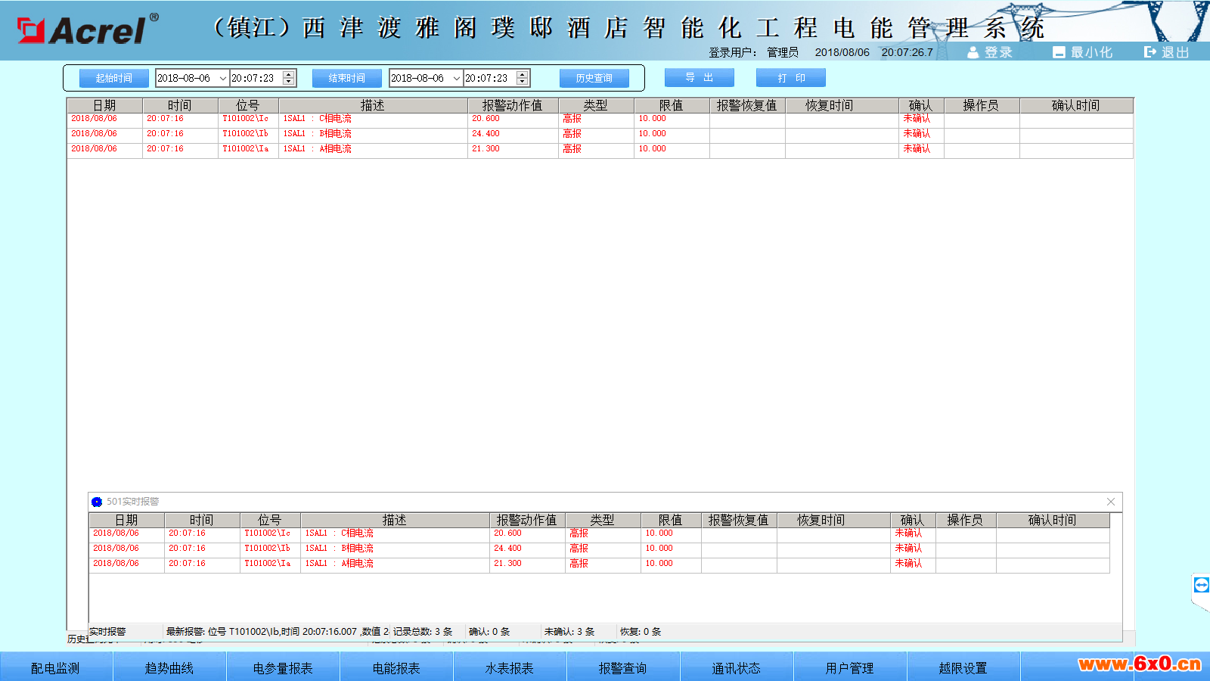Open the 越限设置 tab
This screenshot has width=1210, height=681.
click(963, 668)
